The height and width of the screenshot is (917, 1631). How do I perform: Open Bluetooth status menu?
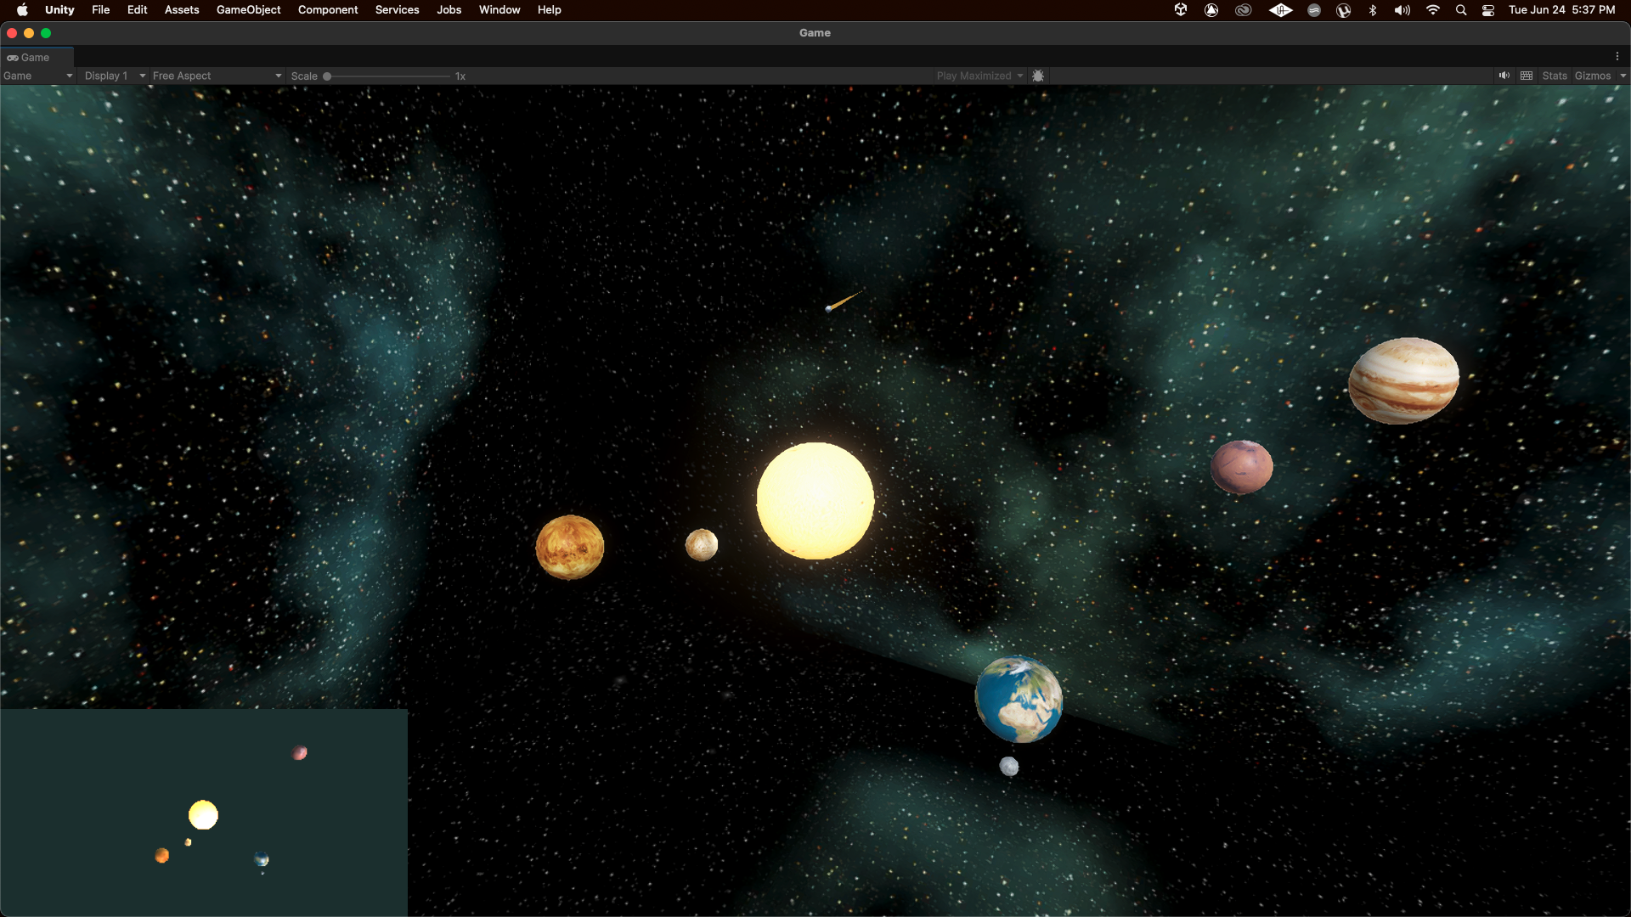coord(1373,10)
